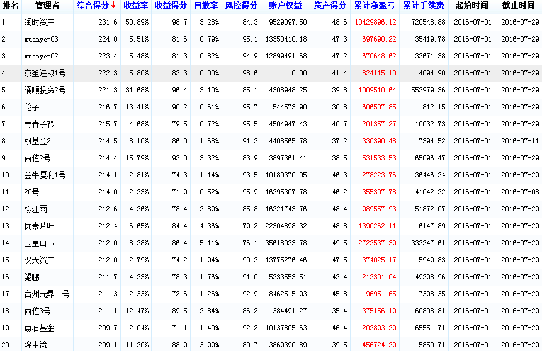Click end date 2016-07-08
Screen dimensions: 542x351
pos(520,192)
